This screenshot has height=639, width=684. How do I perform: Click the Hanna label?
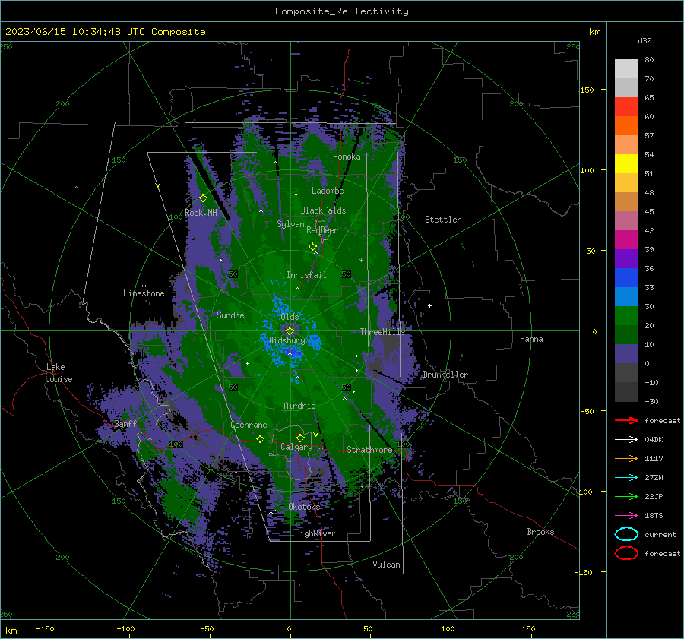click(531, 339)
